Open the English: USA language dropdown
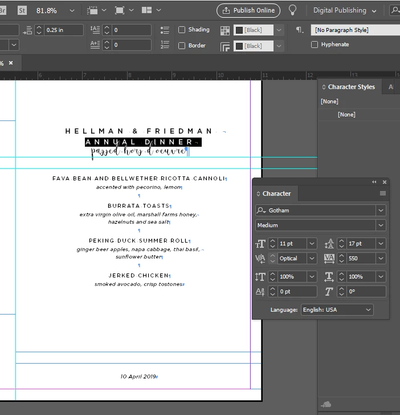 click(337, 309)
